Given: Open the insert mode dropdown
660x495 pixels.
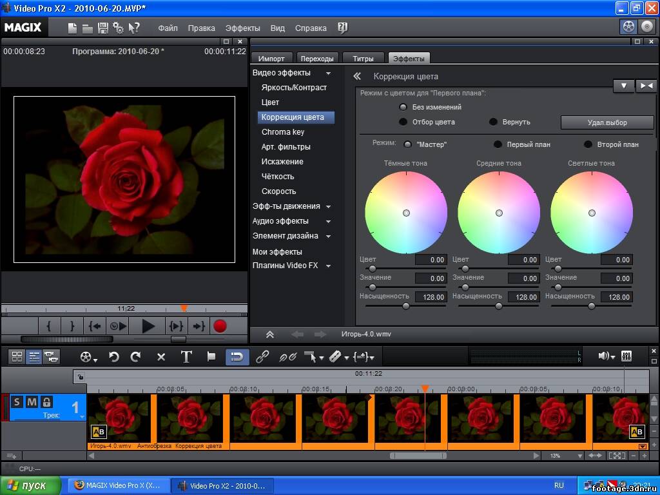Looking at the screenshot, I should pos(372,358).
